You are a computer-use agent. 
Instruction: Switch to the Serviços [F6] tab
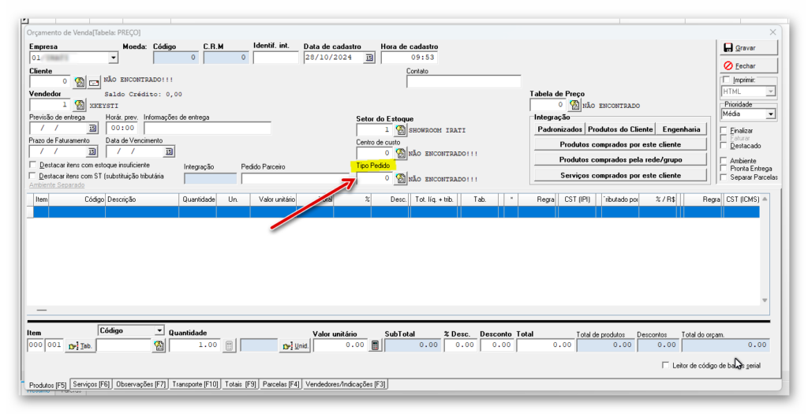(90, 384)
